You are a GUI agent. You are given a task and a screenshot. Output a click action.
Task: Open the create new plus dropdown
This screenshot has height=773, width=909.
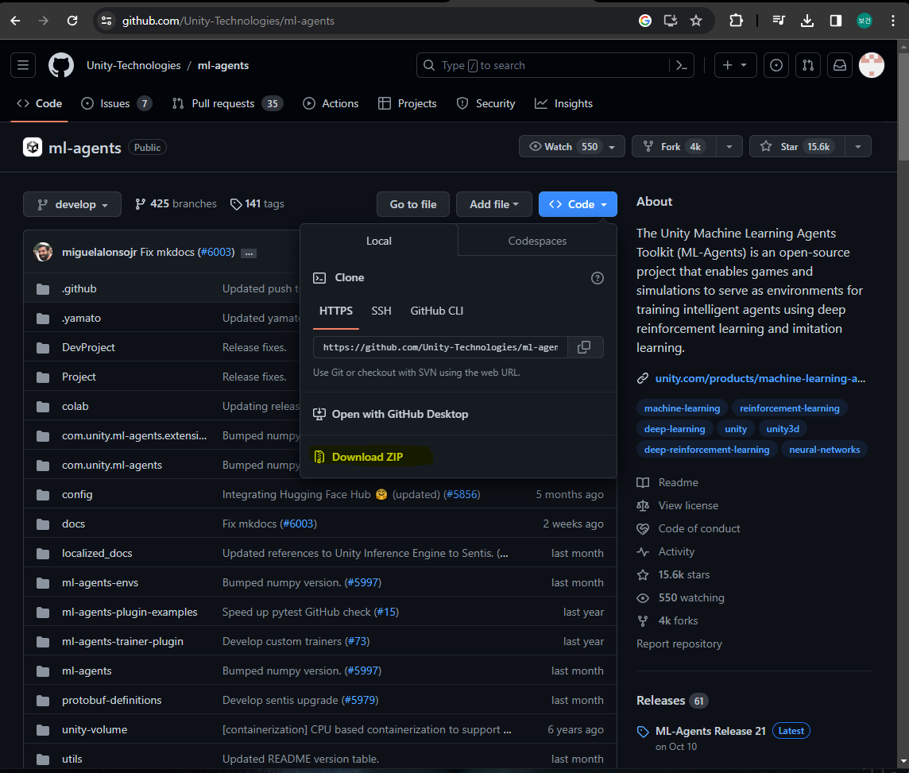pos(735,65)
